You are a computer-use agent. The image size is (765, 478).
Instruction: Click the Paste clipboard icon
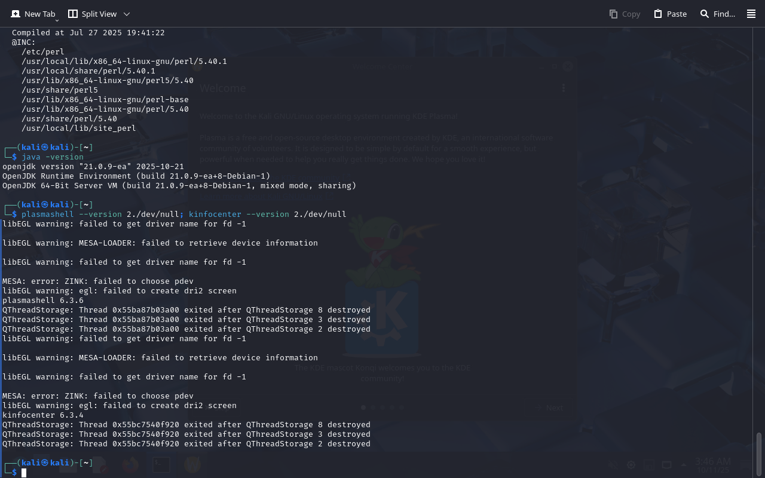pos(658,14)
